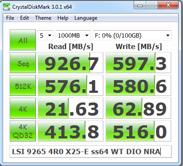Open the Edit menu

[25, 18]
